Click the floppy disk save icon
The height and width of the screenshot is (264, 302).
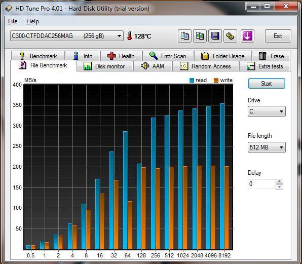(215, 36)
